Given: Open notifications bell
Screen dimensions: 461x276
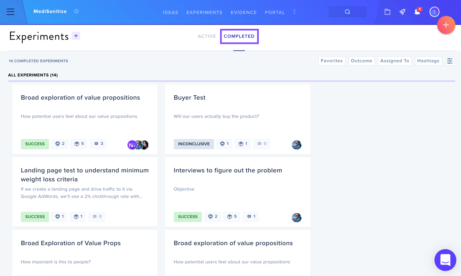Looking at the screenshot, I should (417, 12).
